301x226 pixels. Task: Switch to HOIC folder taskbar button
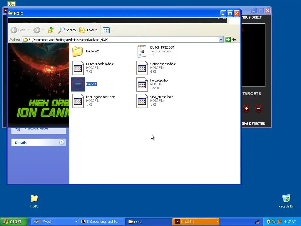click(148, 222)
